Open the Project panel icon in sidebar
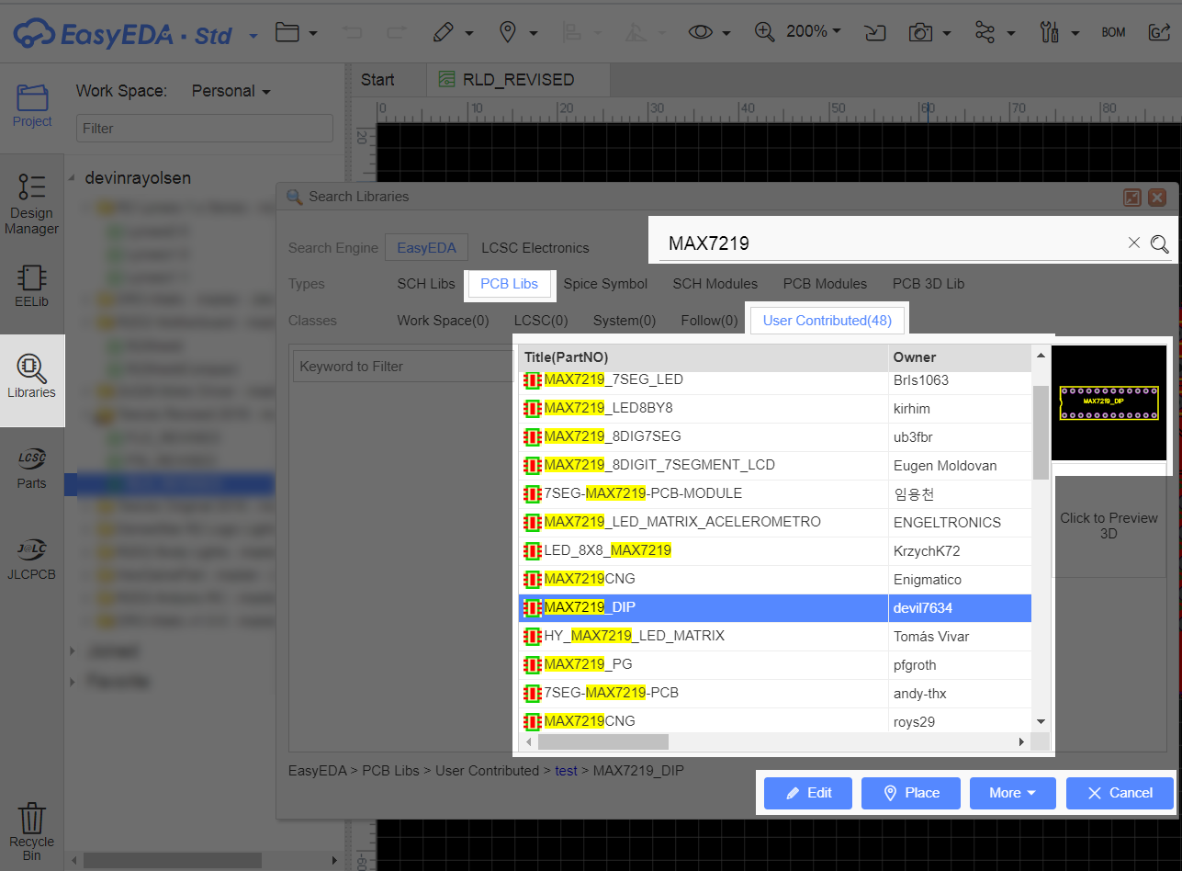1182x871 pixels. (32, 106)
